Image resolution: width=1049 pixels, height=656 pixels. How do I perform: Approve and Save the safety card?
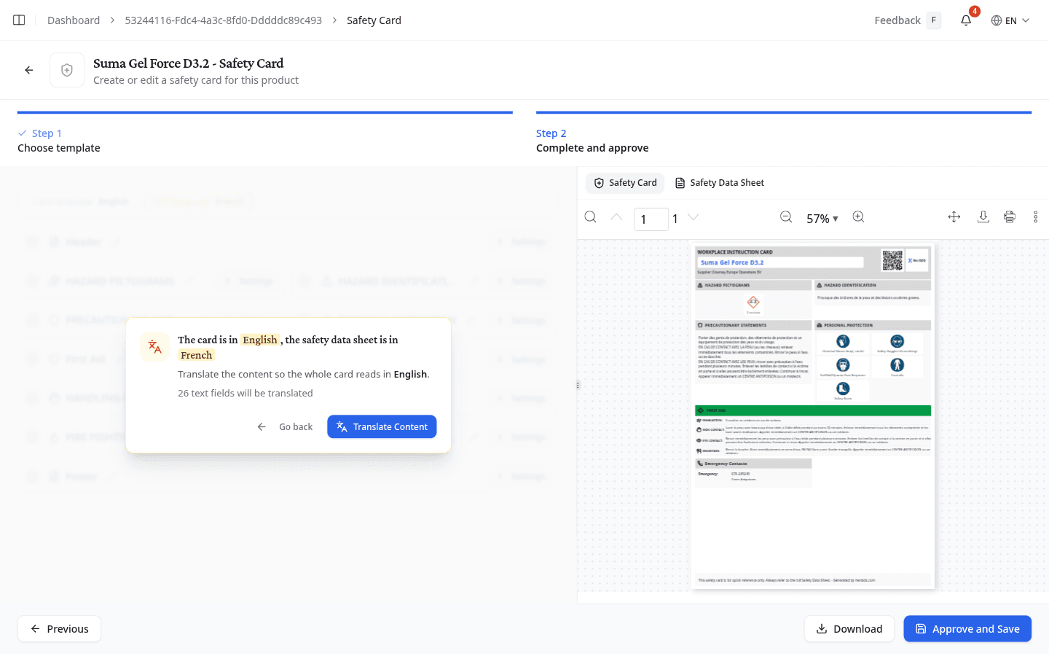coord(967,629)
